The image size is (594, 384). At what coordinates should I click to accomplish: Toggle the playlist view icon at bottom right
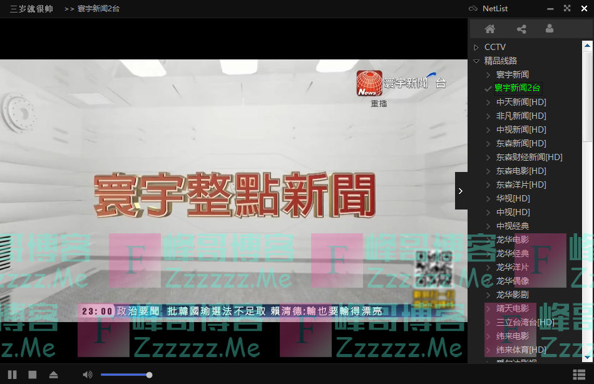coord(579,375)
